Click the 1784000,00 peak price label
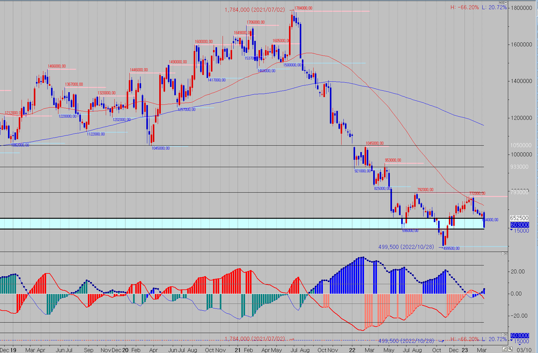The image size is (538, 353). 303,8
